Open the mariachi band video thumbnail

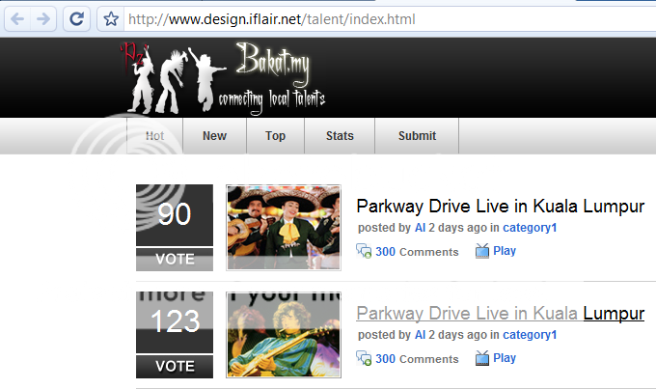tap(284, 228)
